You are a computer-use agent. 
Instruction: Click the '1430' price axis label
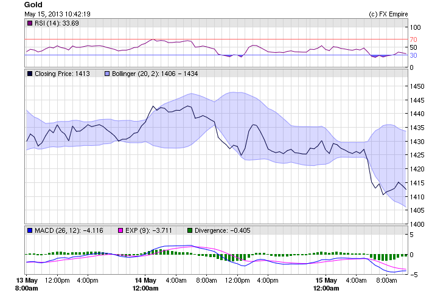point(417,142)
